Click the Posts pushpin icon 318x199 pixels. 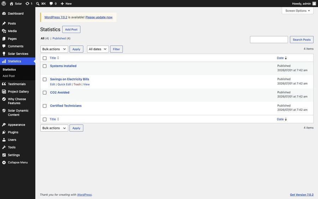coord(4,23)
